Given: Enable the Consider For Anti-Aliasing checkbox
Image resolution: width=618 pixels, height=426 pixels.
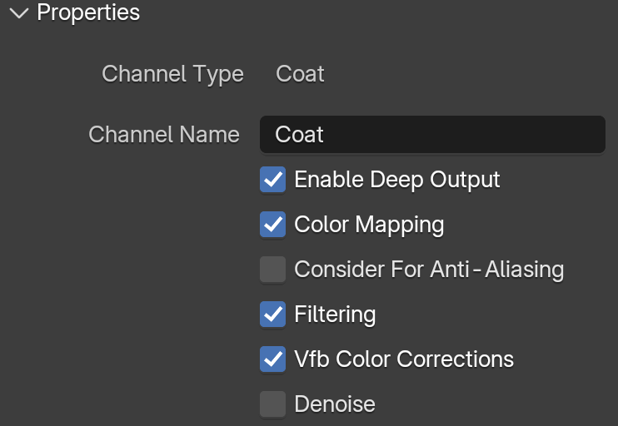Looking at the screenshot, I should click(x=272, y=270).
